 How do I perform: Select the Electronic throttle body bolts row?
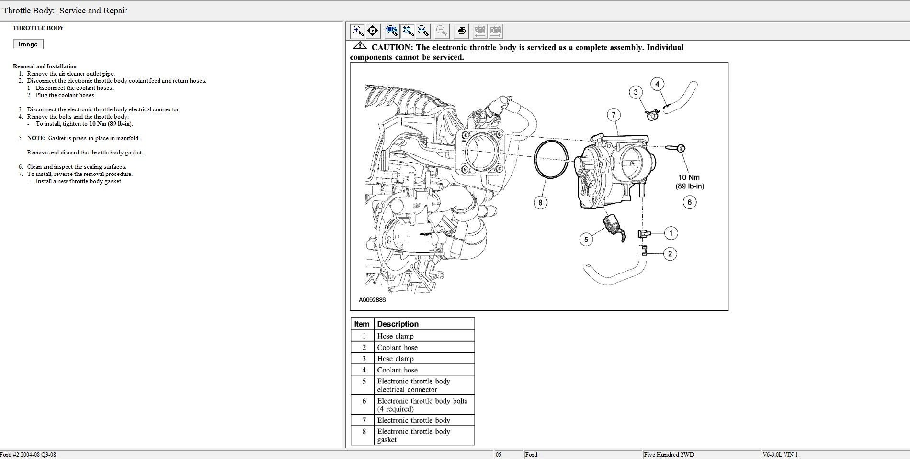point(412,404)
